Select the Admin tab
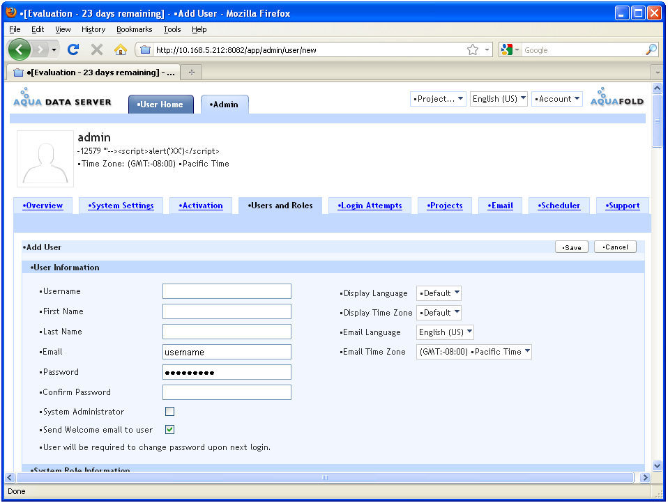668x503 pixels. click(x=225, y=105)
